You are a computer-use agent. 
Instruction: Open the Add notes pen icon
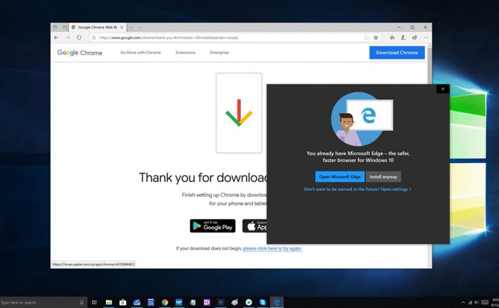pos(403,37)
